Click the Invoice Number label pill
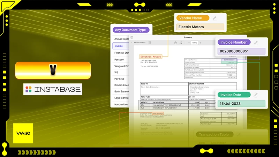 (x=234, y=42)
